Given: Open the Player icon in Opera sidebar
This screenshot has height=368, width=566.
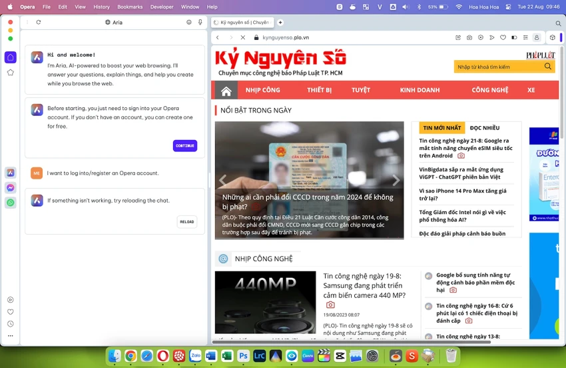Looking at the screenshot, I should coord(11,300).
